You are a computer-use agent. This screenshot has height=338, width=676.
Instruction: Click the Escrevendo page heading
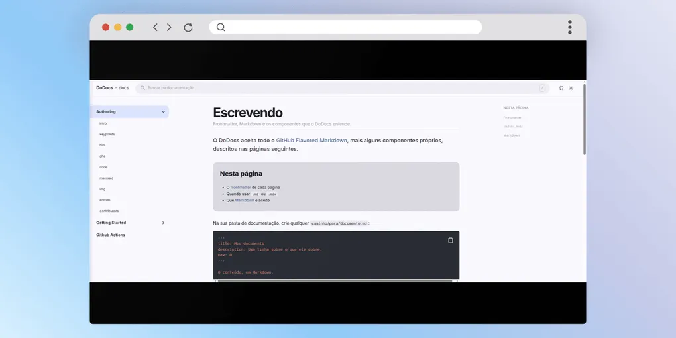pyautogui.click(x=248, y=113)
